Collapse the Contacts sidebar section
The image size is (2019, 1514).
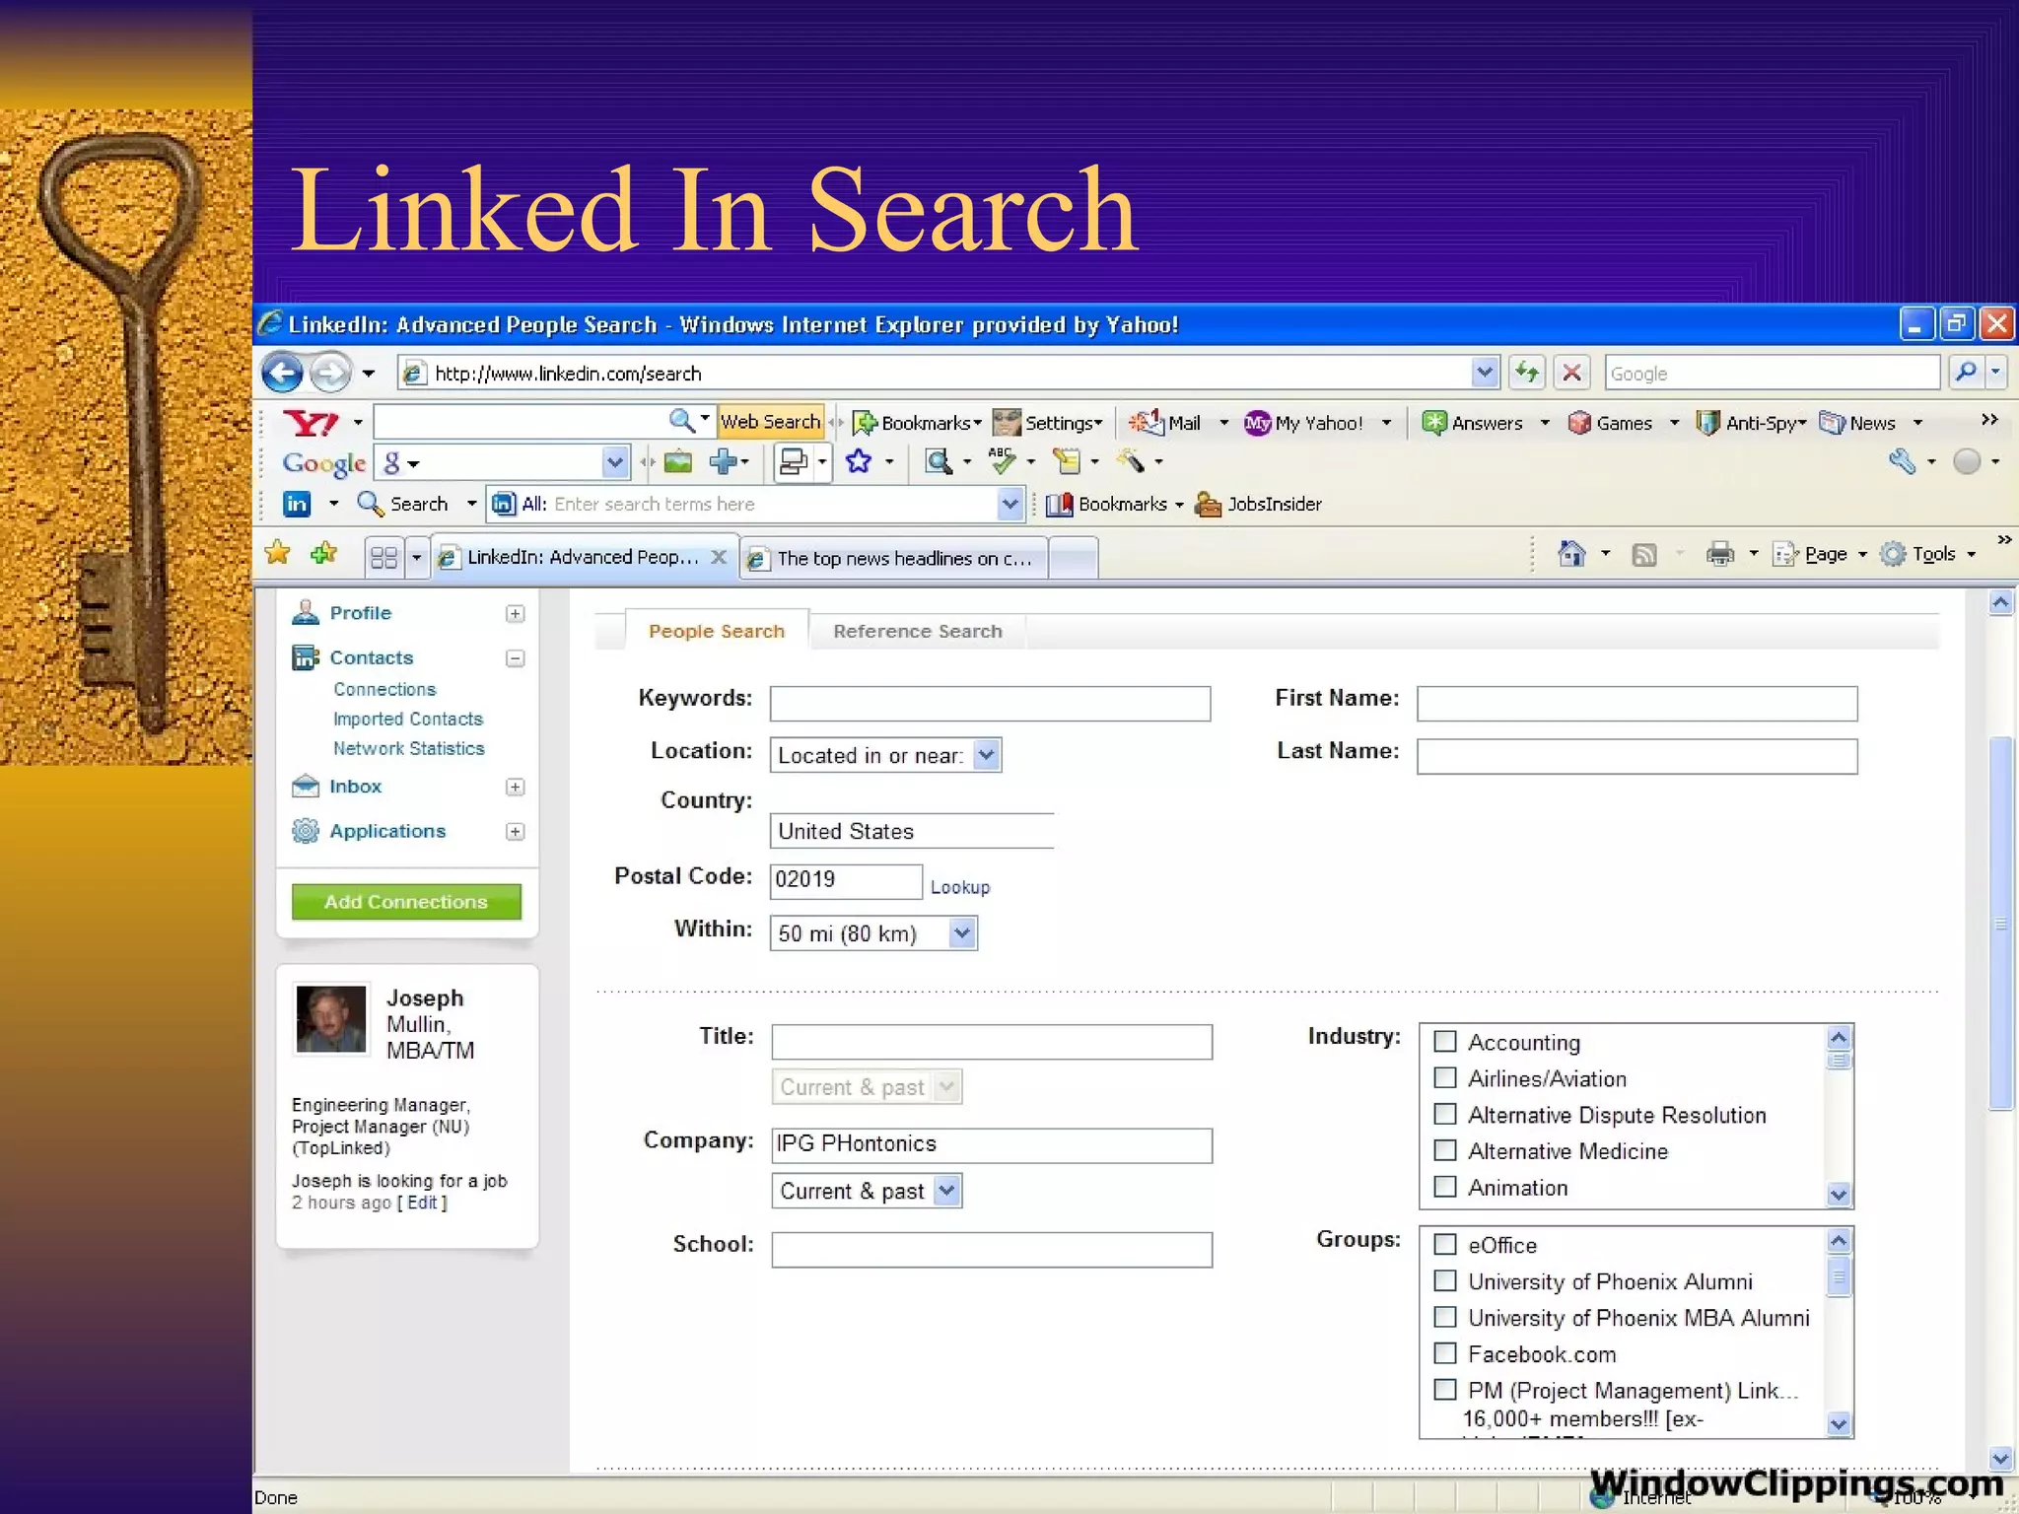coord(515,657)
